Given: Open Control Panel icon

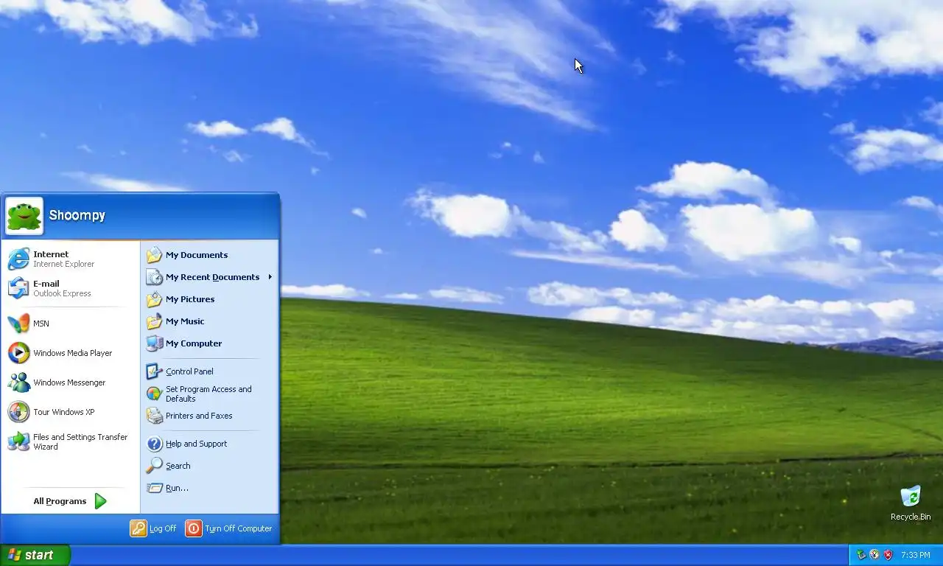Looking at the screenshot, I should (x=154, y=371).
